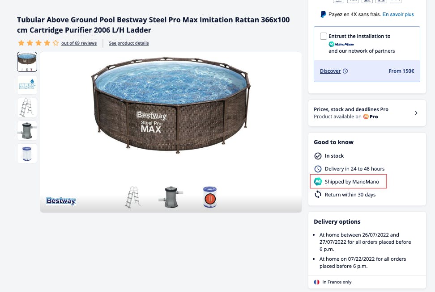435x292 pixels.
Task: Open the Discover installation link
Action: click(x=330, y=71)
